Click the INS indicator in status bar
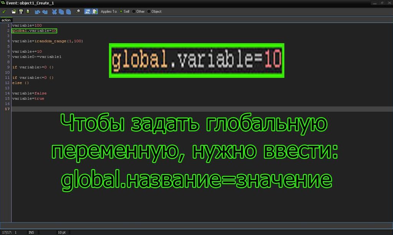 click(x=31, y=232)
